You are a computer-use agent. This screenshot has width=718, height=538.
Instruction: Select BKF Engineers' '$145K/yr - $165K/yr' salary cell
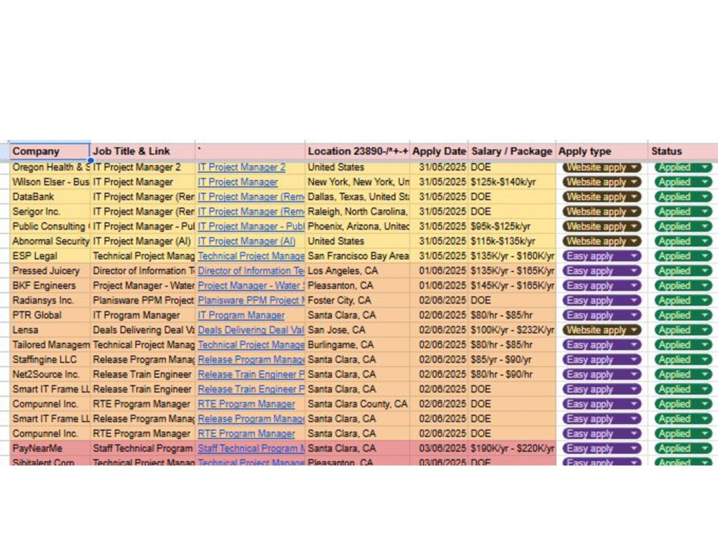coord(512,285)
